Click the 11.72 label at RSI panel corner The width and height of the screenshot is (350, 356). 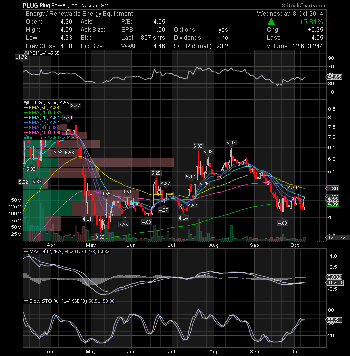point(21,57)
